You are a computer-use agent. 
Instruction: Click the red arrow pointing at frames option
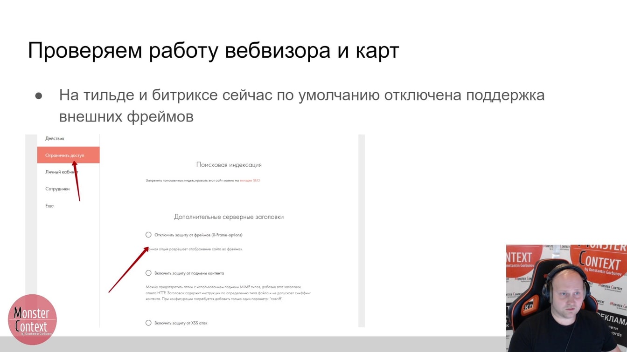(128, 270)
